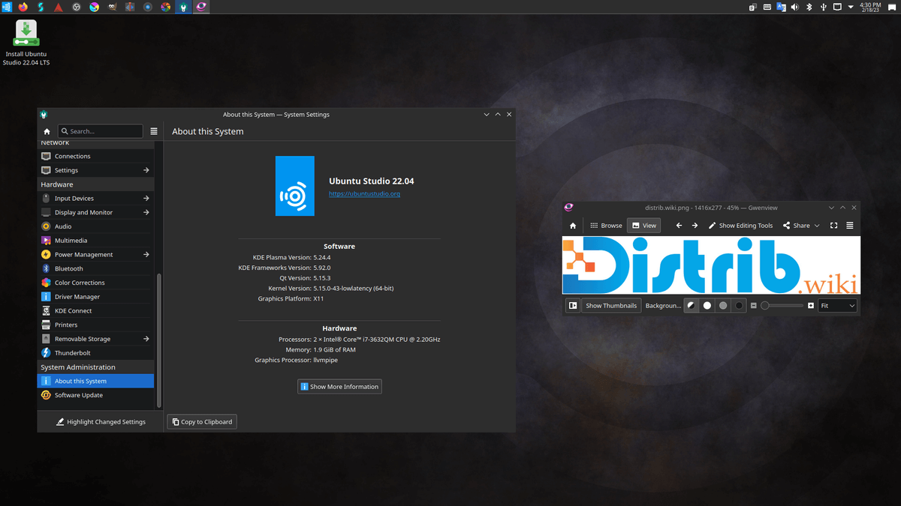Toggle Highlight Changed Settings
Screen dimensions: 901x506
pyautogui.click(x=101, y=422)
